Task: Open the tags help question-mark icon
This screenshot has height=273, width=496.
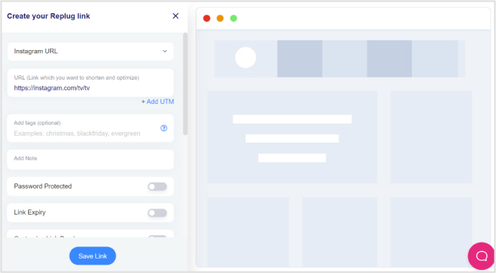Action: click(164, 128)
